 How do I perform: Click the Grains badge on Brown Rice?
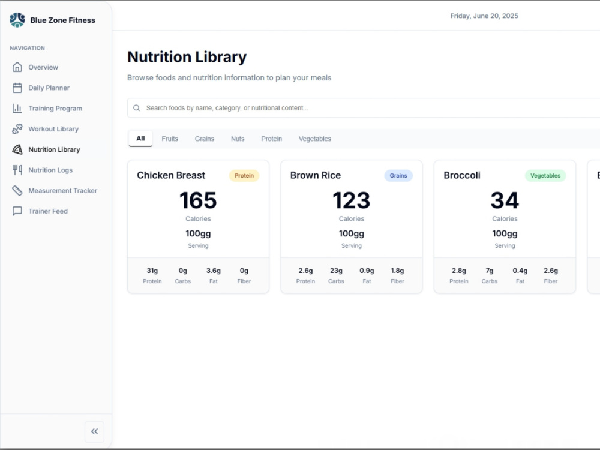click(x=398, y=175)
